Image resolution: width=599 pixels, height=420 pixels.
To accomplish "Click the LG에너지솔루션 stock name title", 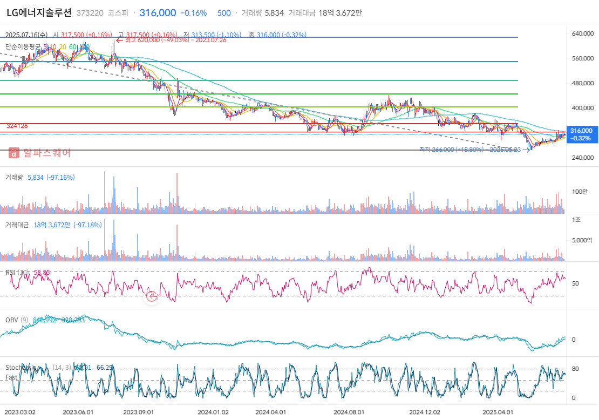I will tap(39, 12).
